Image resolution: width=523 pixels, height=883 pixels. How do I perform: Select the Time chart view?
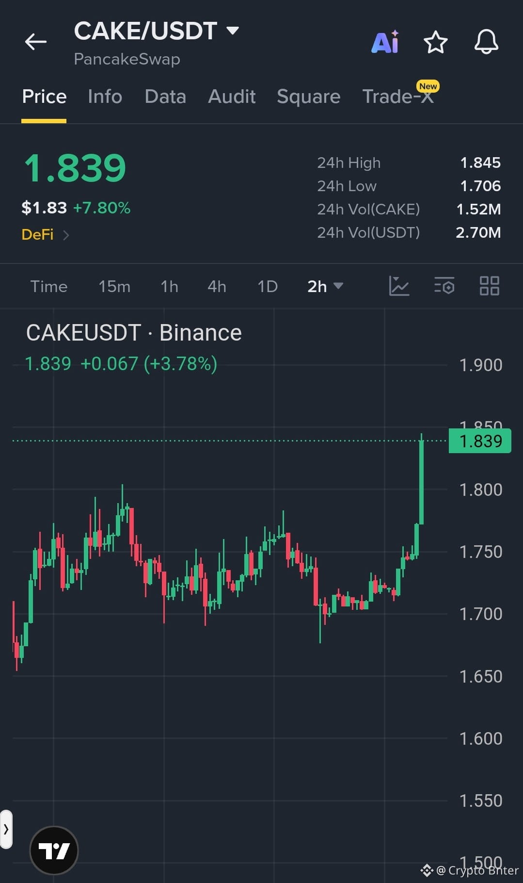[x=49, y=286]
